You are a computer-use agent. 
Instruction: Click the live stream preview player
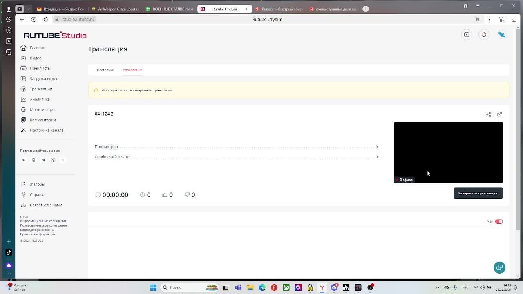[x=448, y=152]
